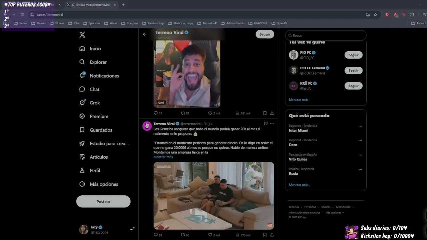Show more suggested accounts under KRÜ FC
This screenshot has height=240, width=427.
[299, 100]
